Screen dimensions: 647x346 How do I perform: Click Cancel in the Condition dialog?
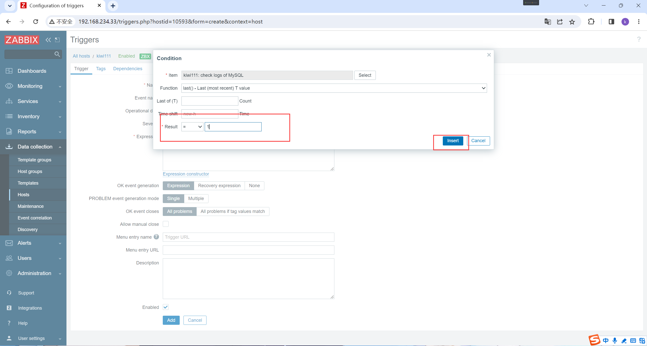tap(478, 141)
